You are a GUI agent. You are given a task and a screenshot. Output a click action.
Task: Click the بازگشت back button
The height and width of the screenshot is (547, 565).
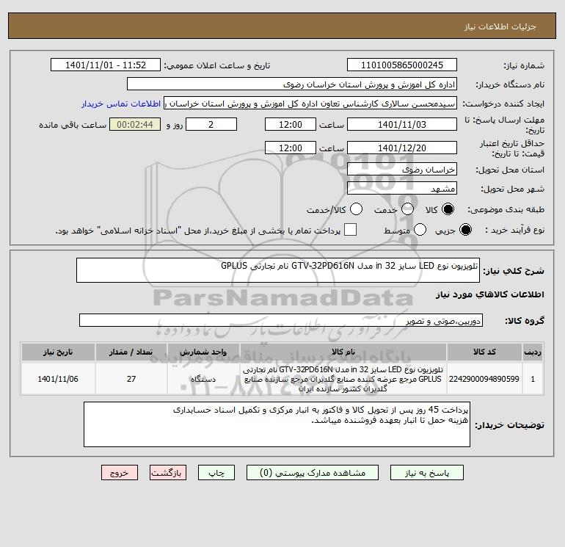pos(168,473)
